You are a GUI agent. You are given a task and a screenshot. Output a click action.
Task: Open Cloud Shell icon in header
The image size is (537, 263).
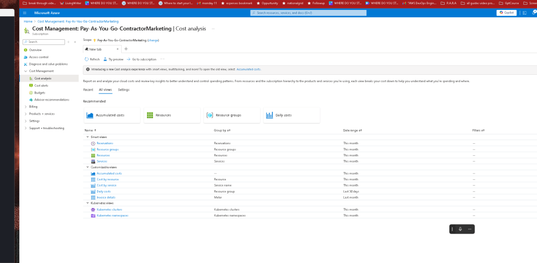pyautogui.click(x=524, y=13)
